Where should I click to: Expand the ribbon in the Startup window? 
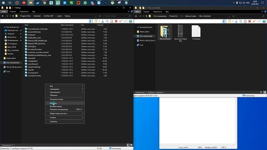(x=128, y=12)
